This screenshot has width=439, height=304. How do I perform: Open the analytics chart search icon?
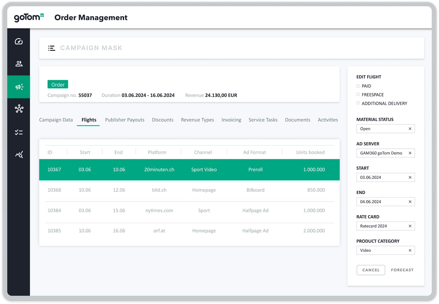[19, 155]
